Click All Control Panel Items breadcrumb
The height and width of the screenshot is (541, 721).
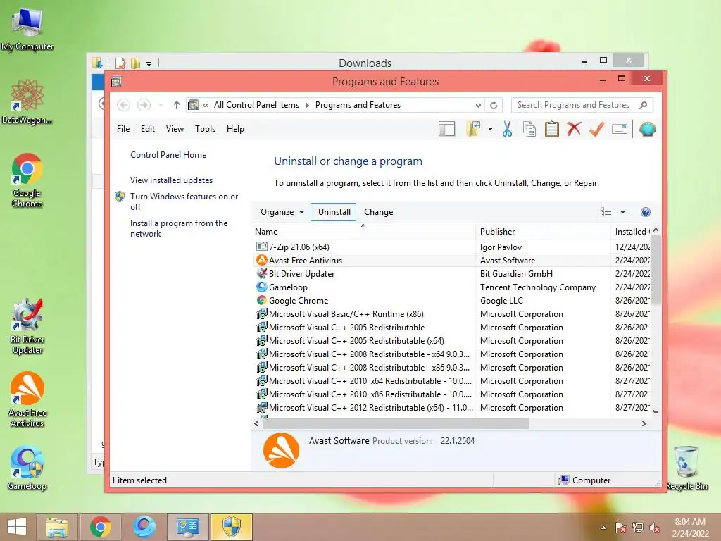(x=256, y=106)
